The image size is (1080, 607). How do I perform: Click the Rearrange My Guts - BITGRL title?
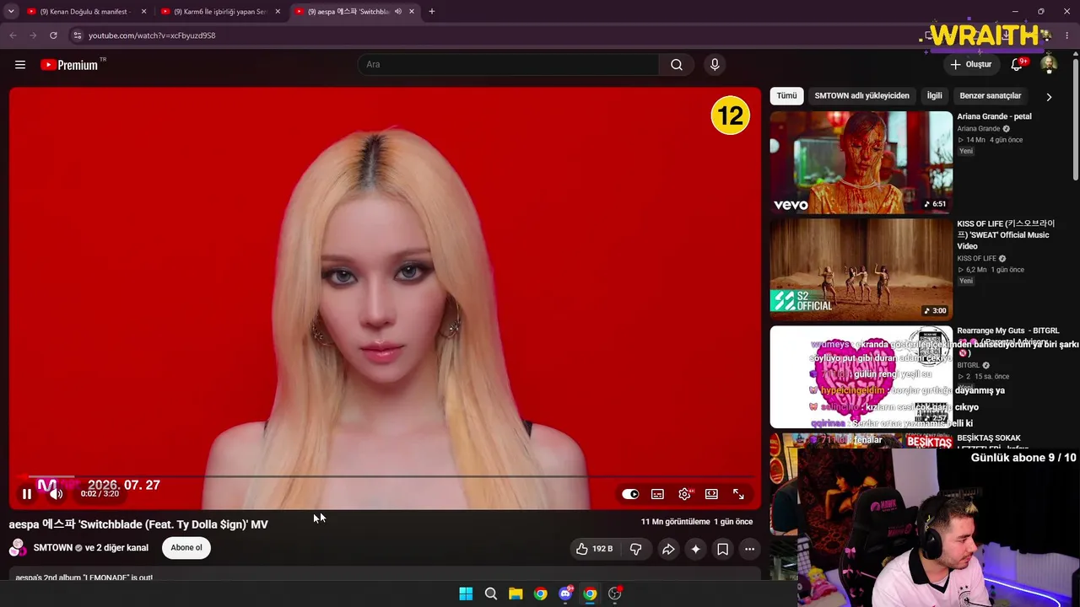[x=1007, y=331]
